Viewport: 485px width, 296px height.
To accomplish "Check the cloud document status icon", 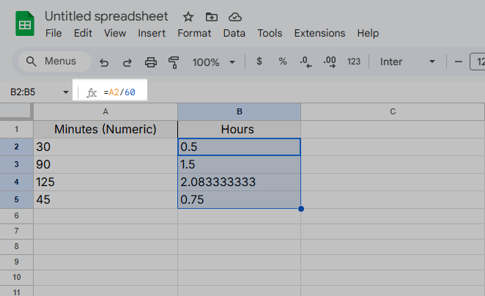I will point(234,17).
